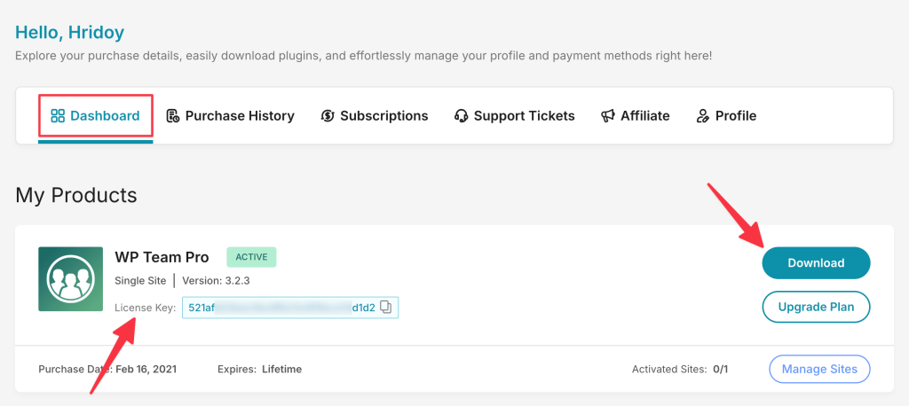Screen dimensions: 909x406
Task: Go to the Support Tickets tab
Action: click(524, 116)
